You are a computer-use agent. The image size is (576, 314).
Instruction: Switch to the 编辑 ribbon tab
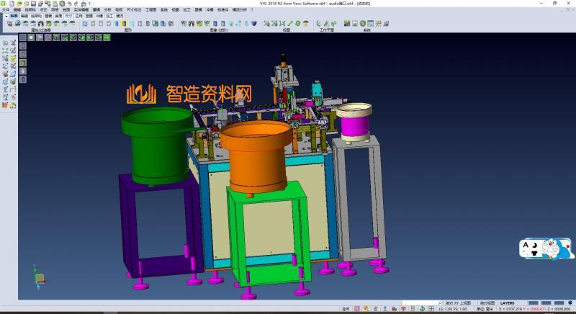tap(24, 15)
